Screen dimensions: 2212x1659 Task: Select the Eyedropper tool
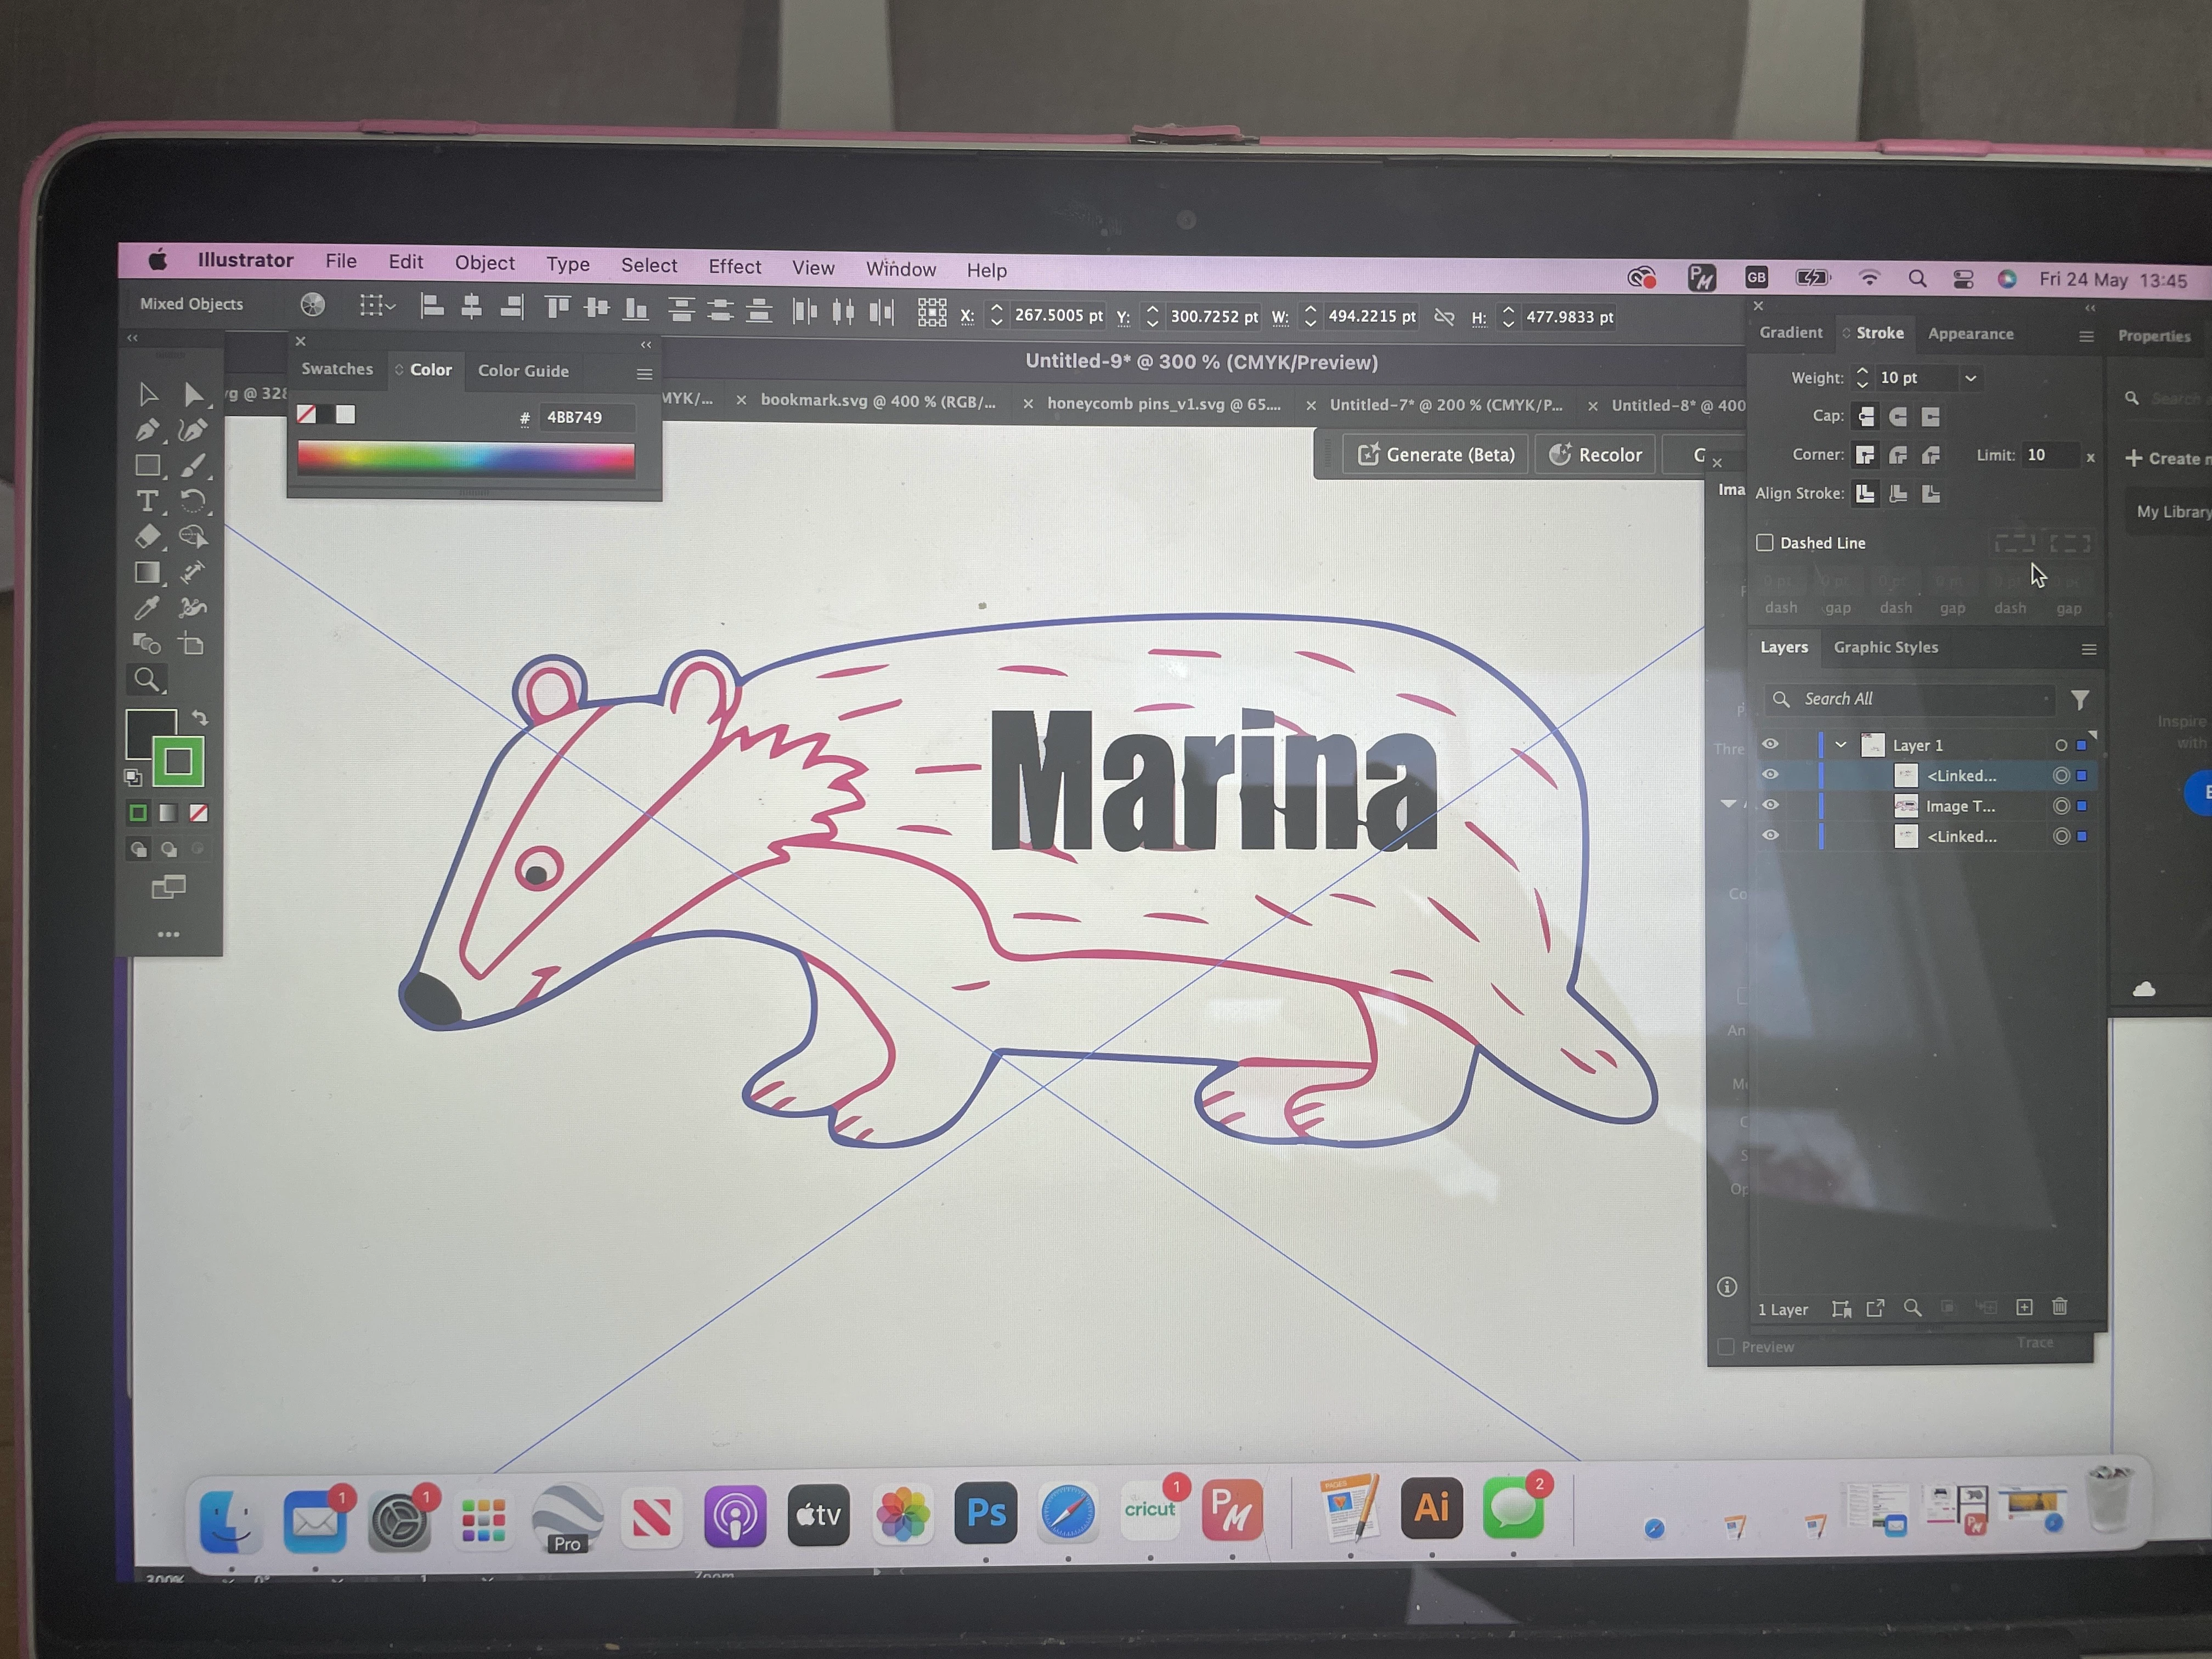(x=147, y=608)
